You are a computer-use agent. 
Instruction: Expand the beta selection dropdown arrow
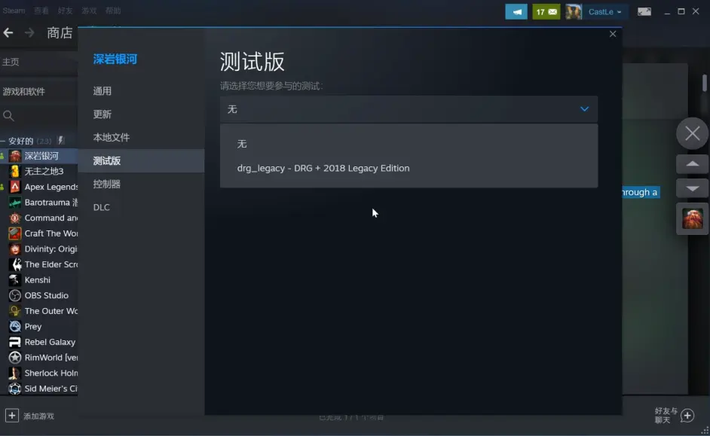(x=584, y=109)
